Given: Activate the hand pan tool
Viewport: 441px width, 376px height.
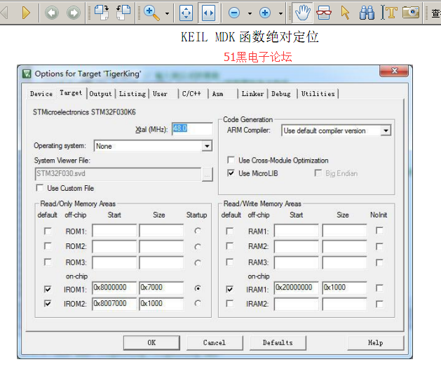Looking at the screenshot, I should pyautogui.click(x=303, y=13).
